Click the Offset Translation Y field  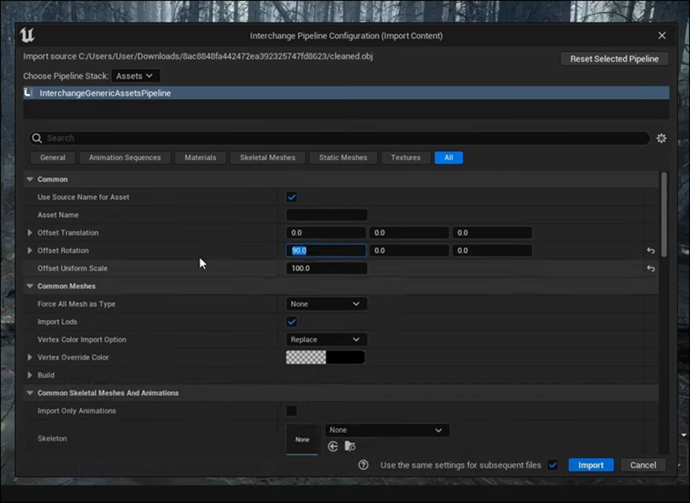409,233
